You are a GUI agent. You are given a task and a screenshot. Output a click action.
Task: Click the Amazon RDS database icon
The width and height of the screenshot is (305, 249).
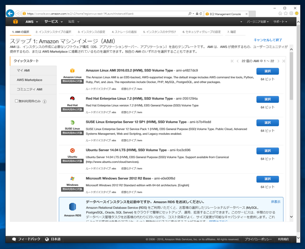pos(73,207)
